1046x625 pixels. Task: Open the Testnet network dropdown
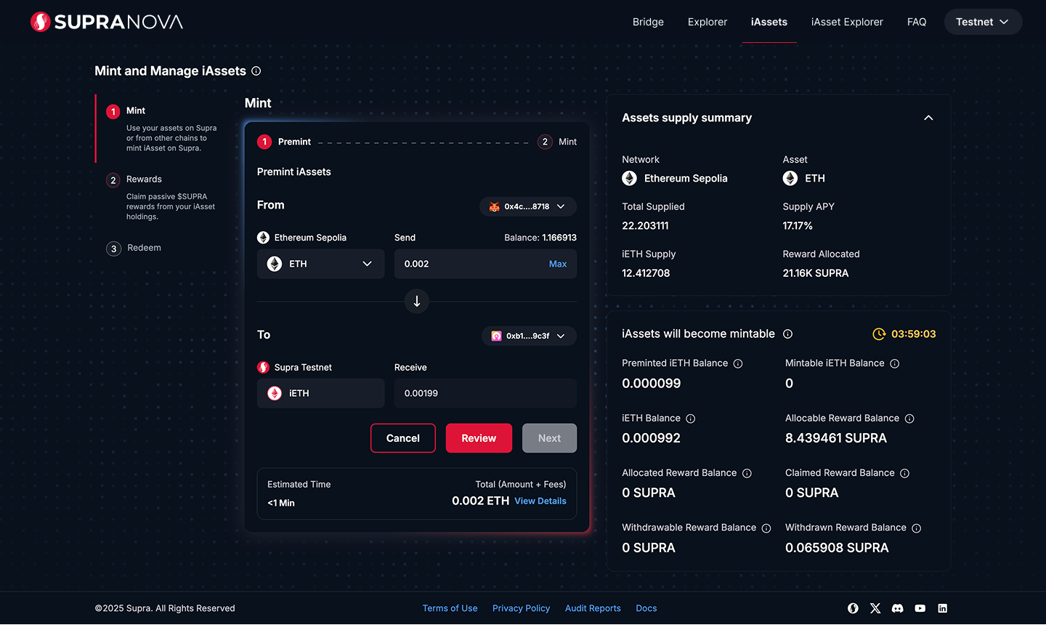(983, 22)
